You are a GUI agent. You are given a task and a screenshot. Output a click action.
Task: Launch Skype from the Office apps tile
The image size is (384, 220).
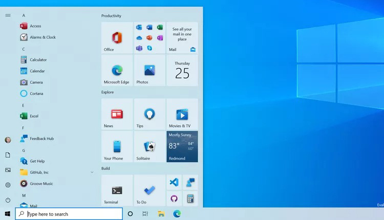coord(150,48)
